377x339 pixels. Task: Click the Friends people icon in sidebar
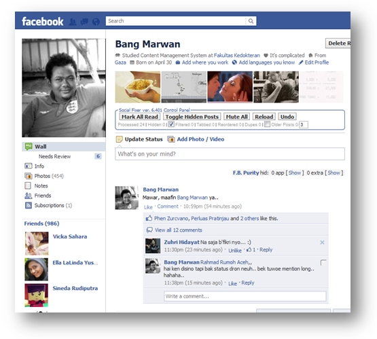click(x=28, y=196)
